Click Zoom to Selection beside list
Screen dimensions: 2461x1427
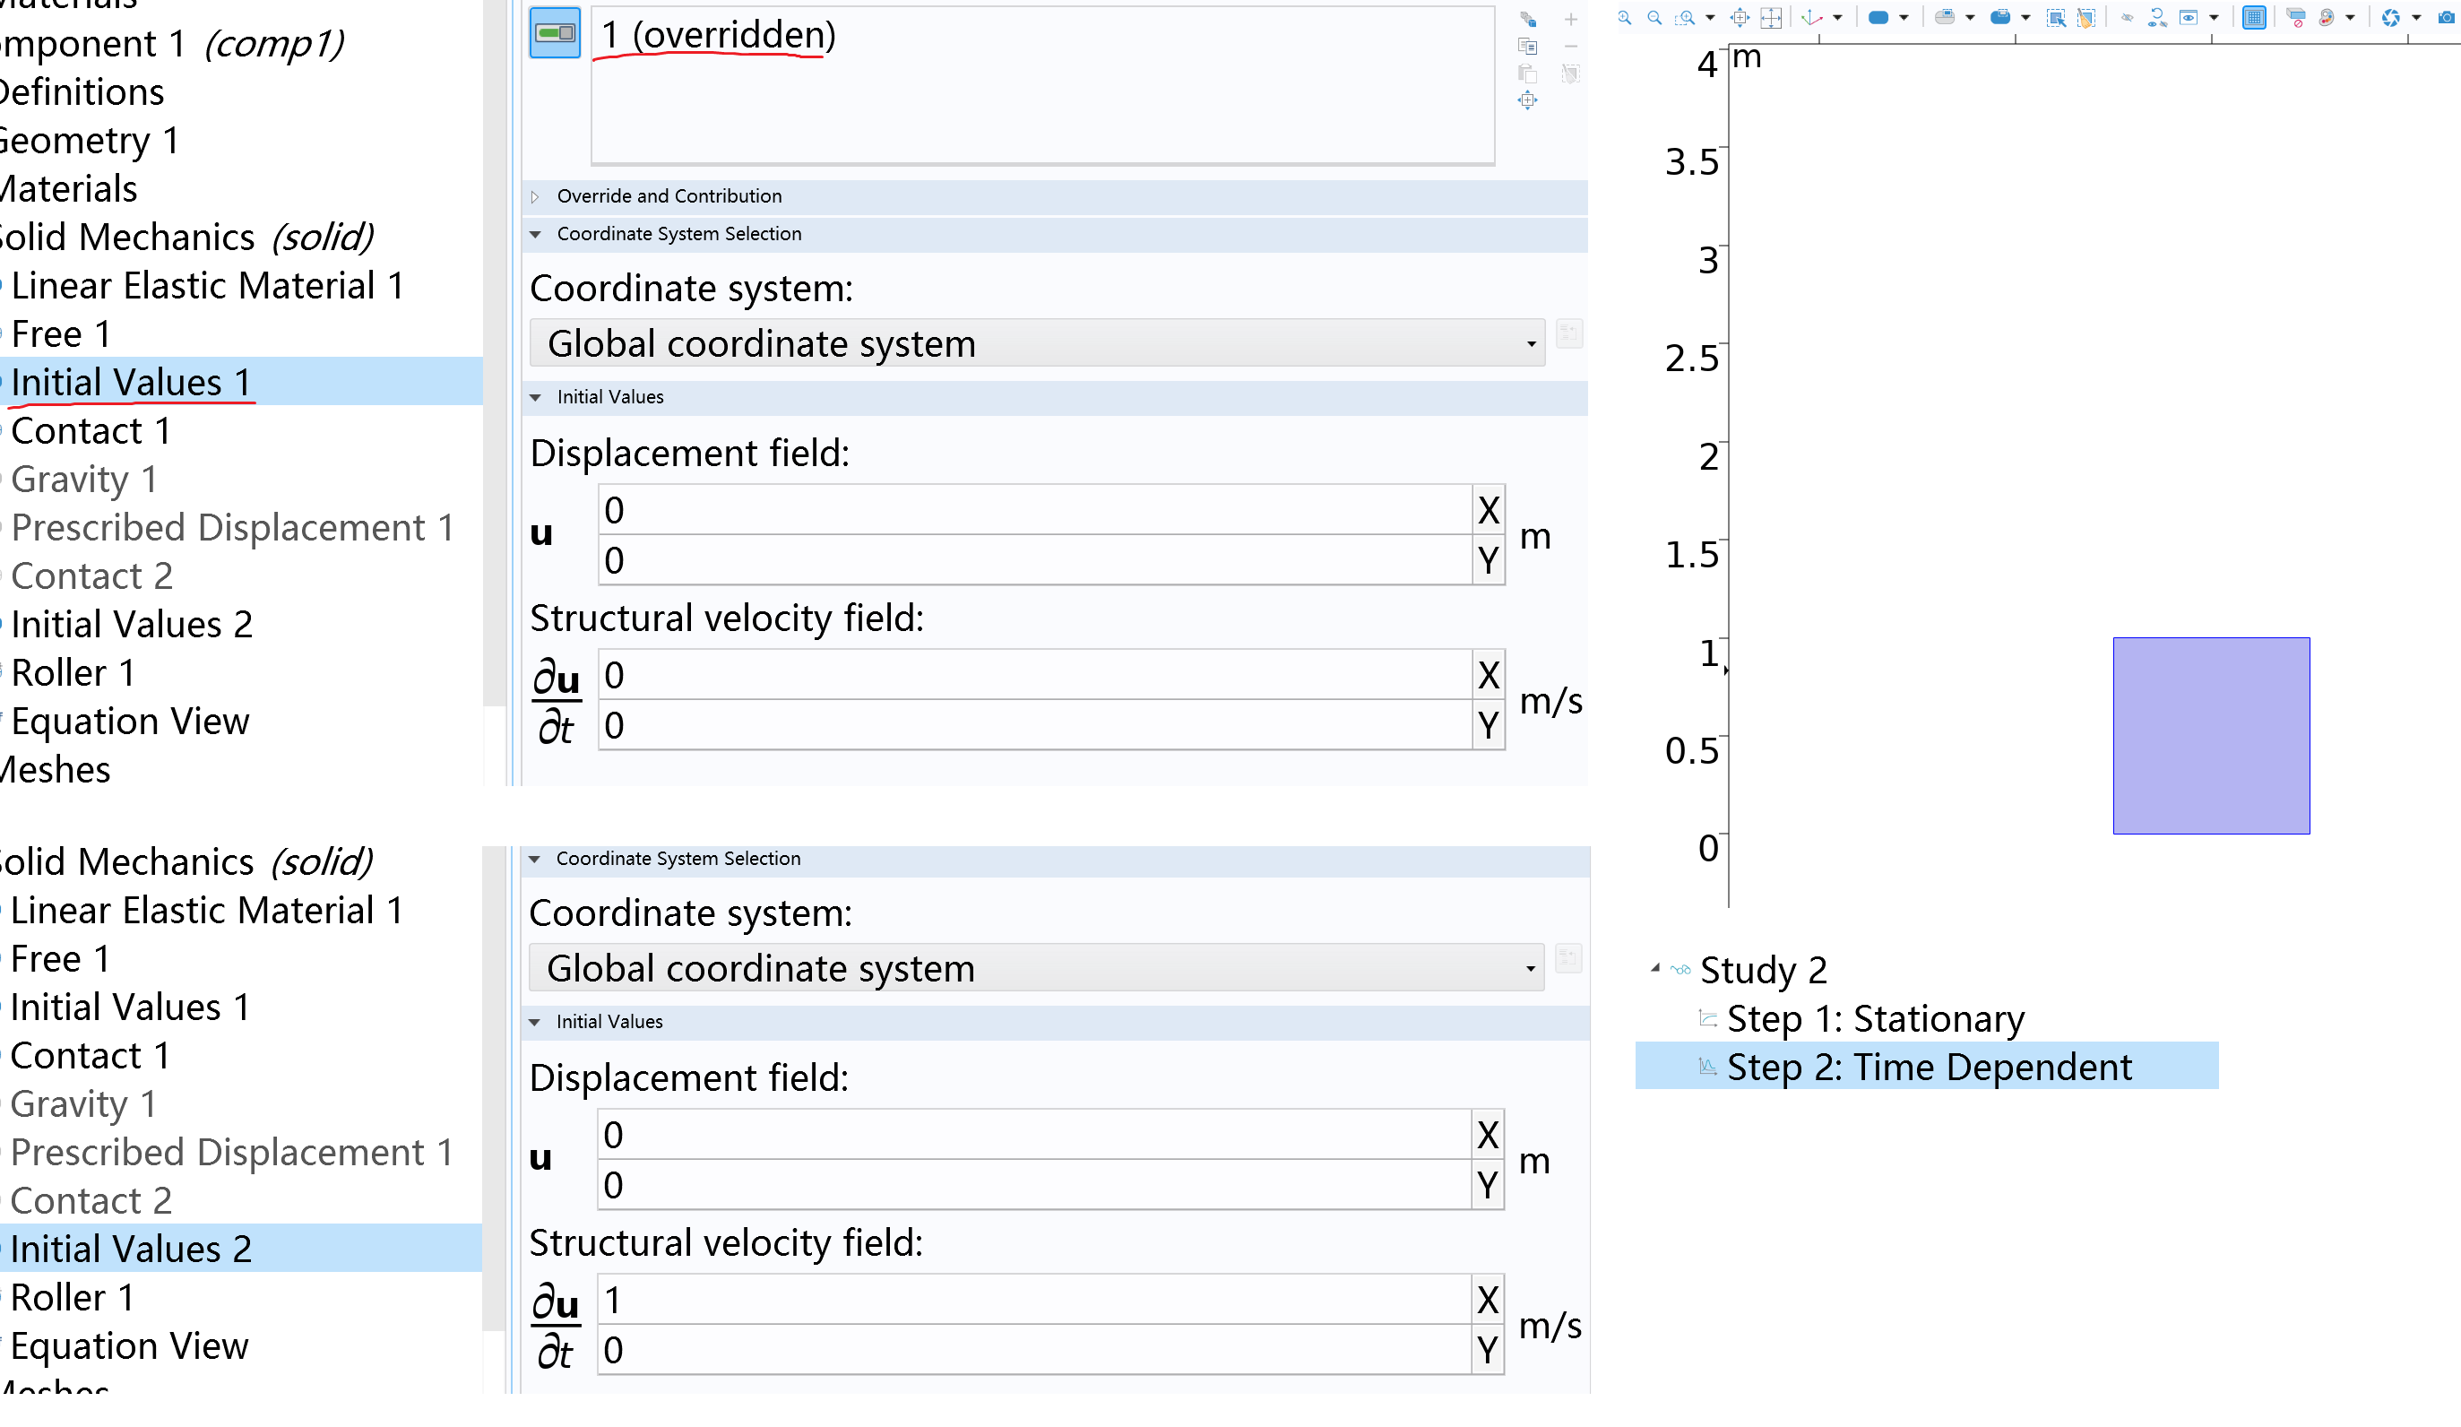(1527, 100)
